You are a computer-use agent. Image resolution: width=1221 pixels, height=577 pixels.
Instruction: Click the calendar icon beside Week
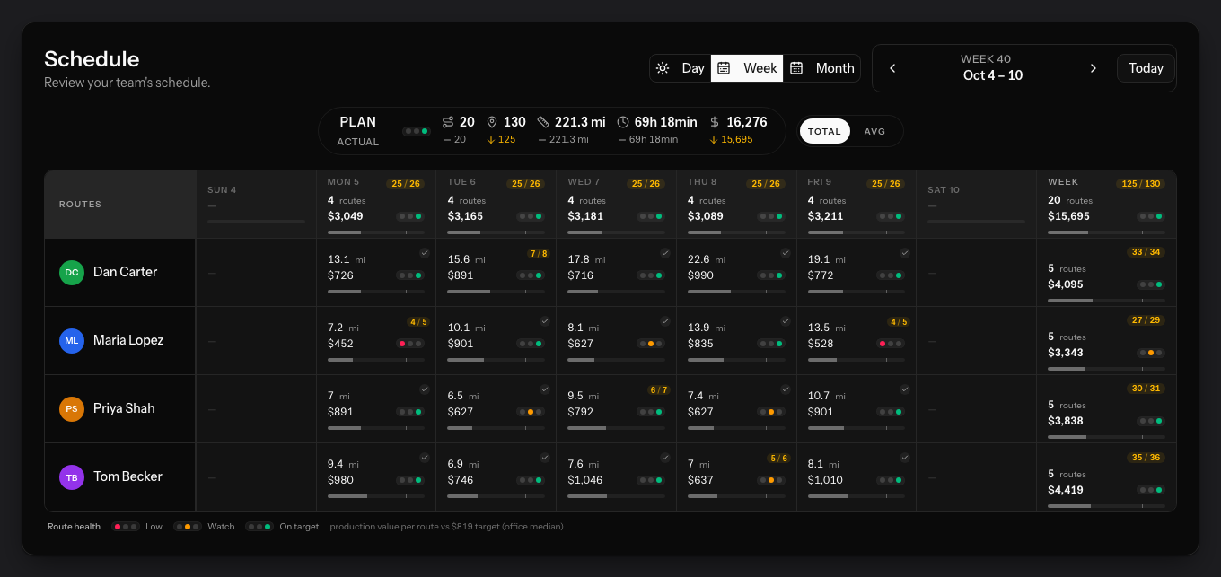(x=724, y=68)
